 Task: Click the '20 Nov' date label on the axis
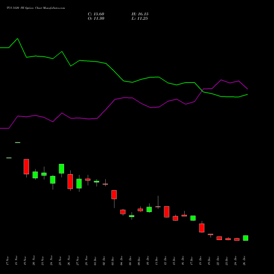point(34,261)
